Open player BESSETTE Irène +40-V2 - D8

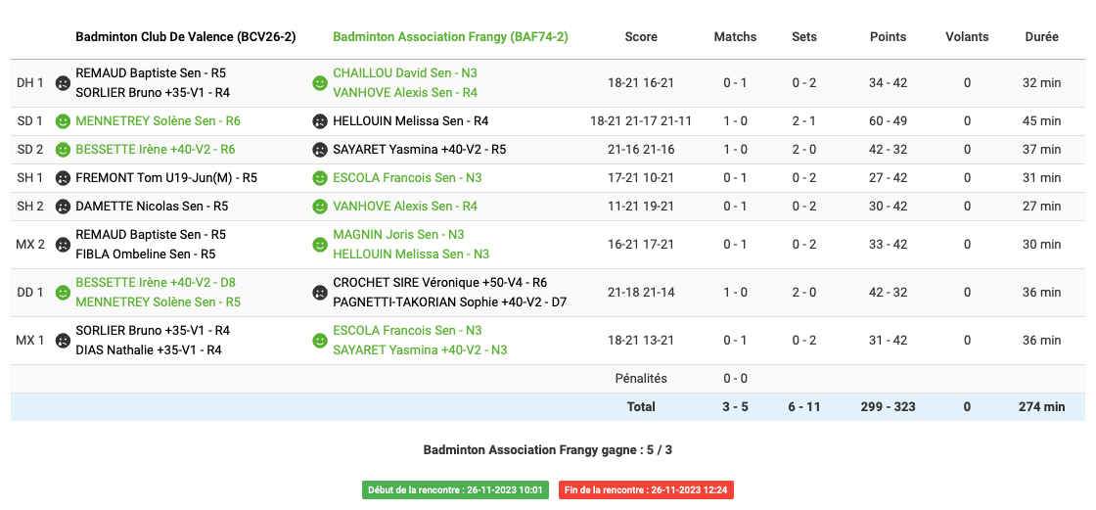click(x=156, y=283)
